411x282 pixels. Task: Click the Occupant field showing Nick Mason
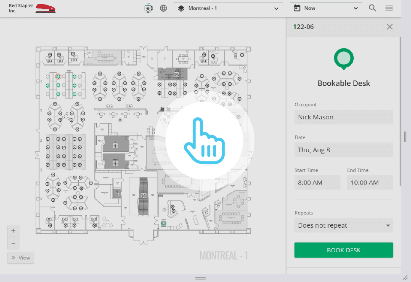[343, 117]
